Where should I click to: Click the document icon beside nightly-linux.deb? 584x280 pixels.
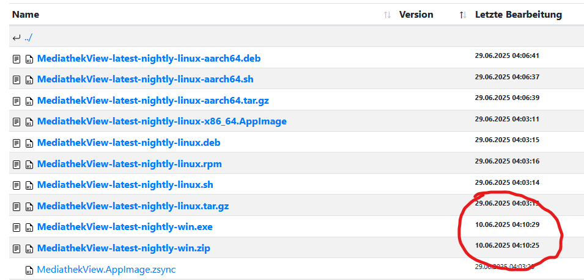(17, 143)
